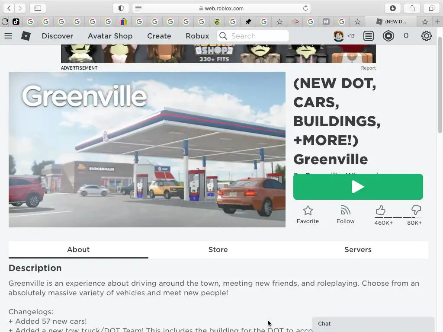Click the <13 age label

pyautogui.click(x=351, y=36)
